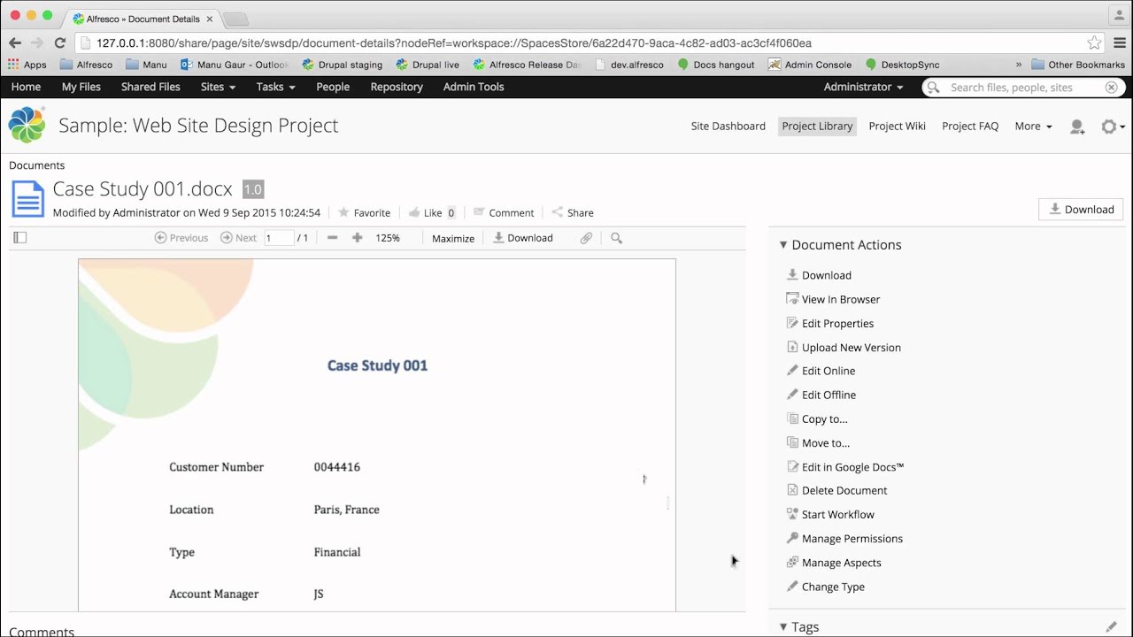Select the Change Type action
This screenshot has height=637, width=1133.
pos(826,586)
